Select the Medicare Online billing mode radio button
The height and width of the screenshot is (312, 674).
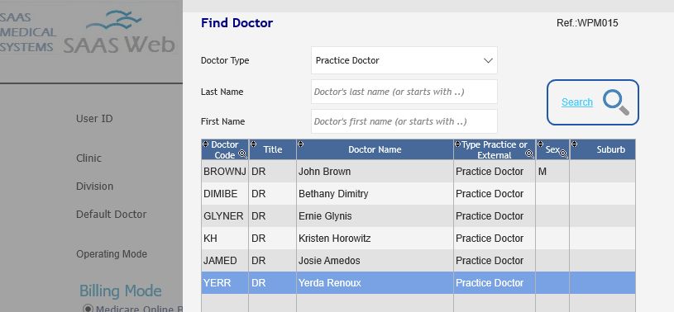(x=88, y=309)
